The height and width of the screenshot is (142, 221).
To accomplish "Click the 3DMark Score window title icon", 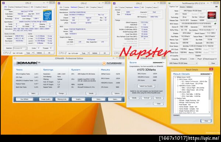I will click(129, 58).
